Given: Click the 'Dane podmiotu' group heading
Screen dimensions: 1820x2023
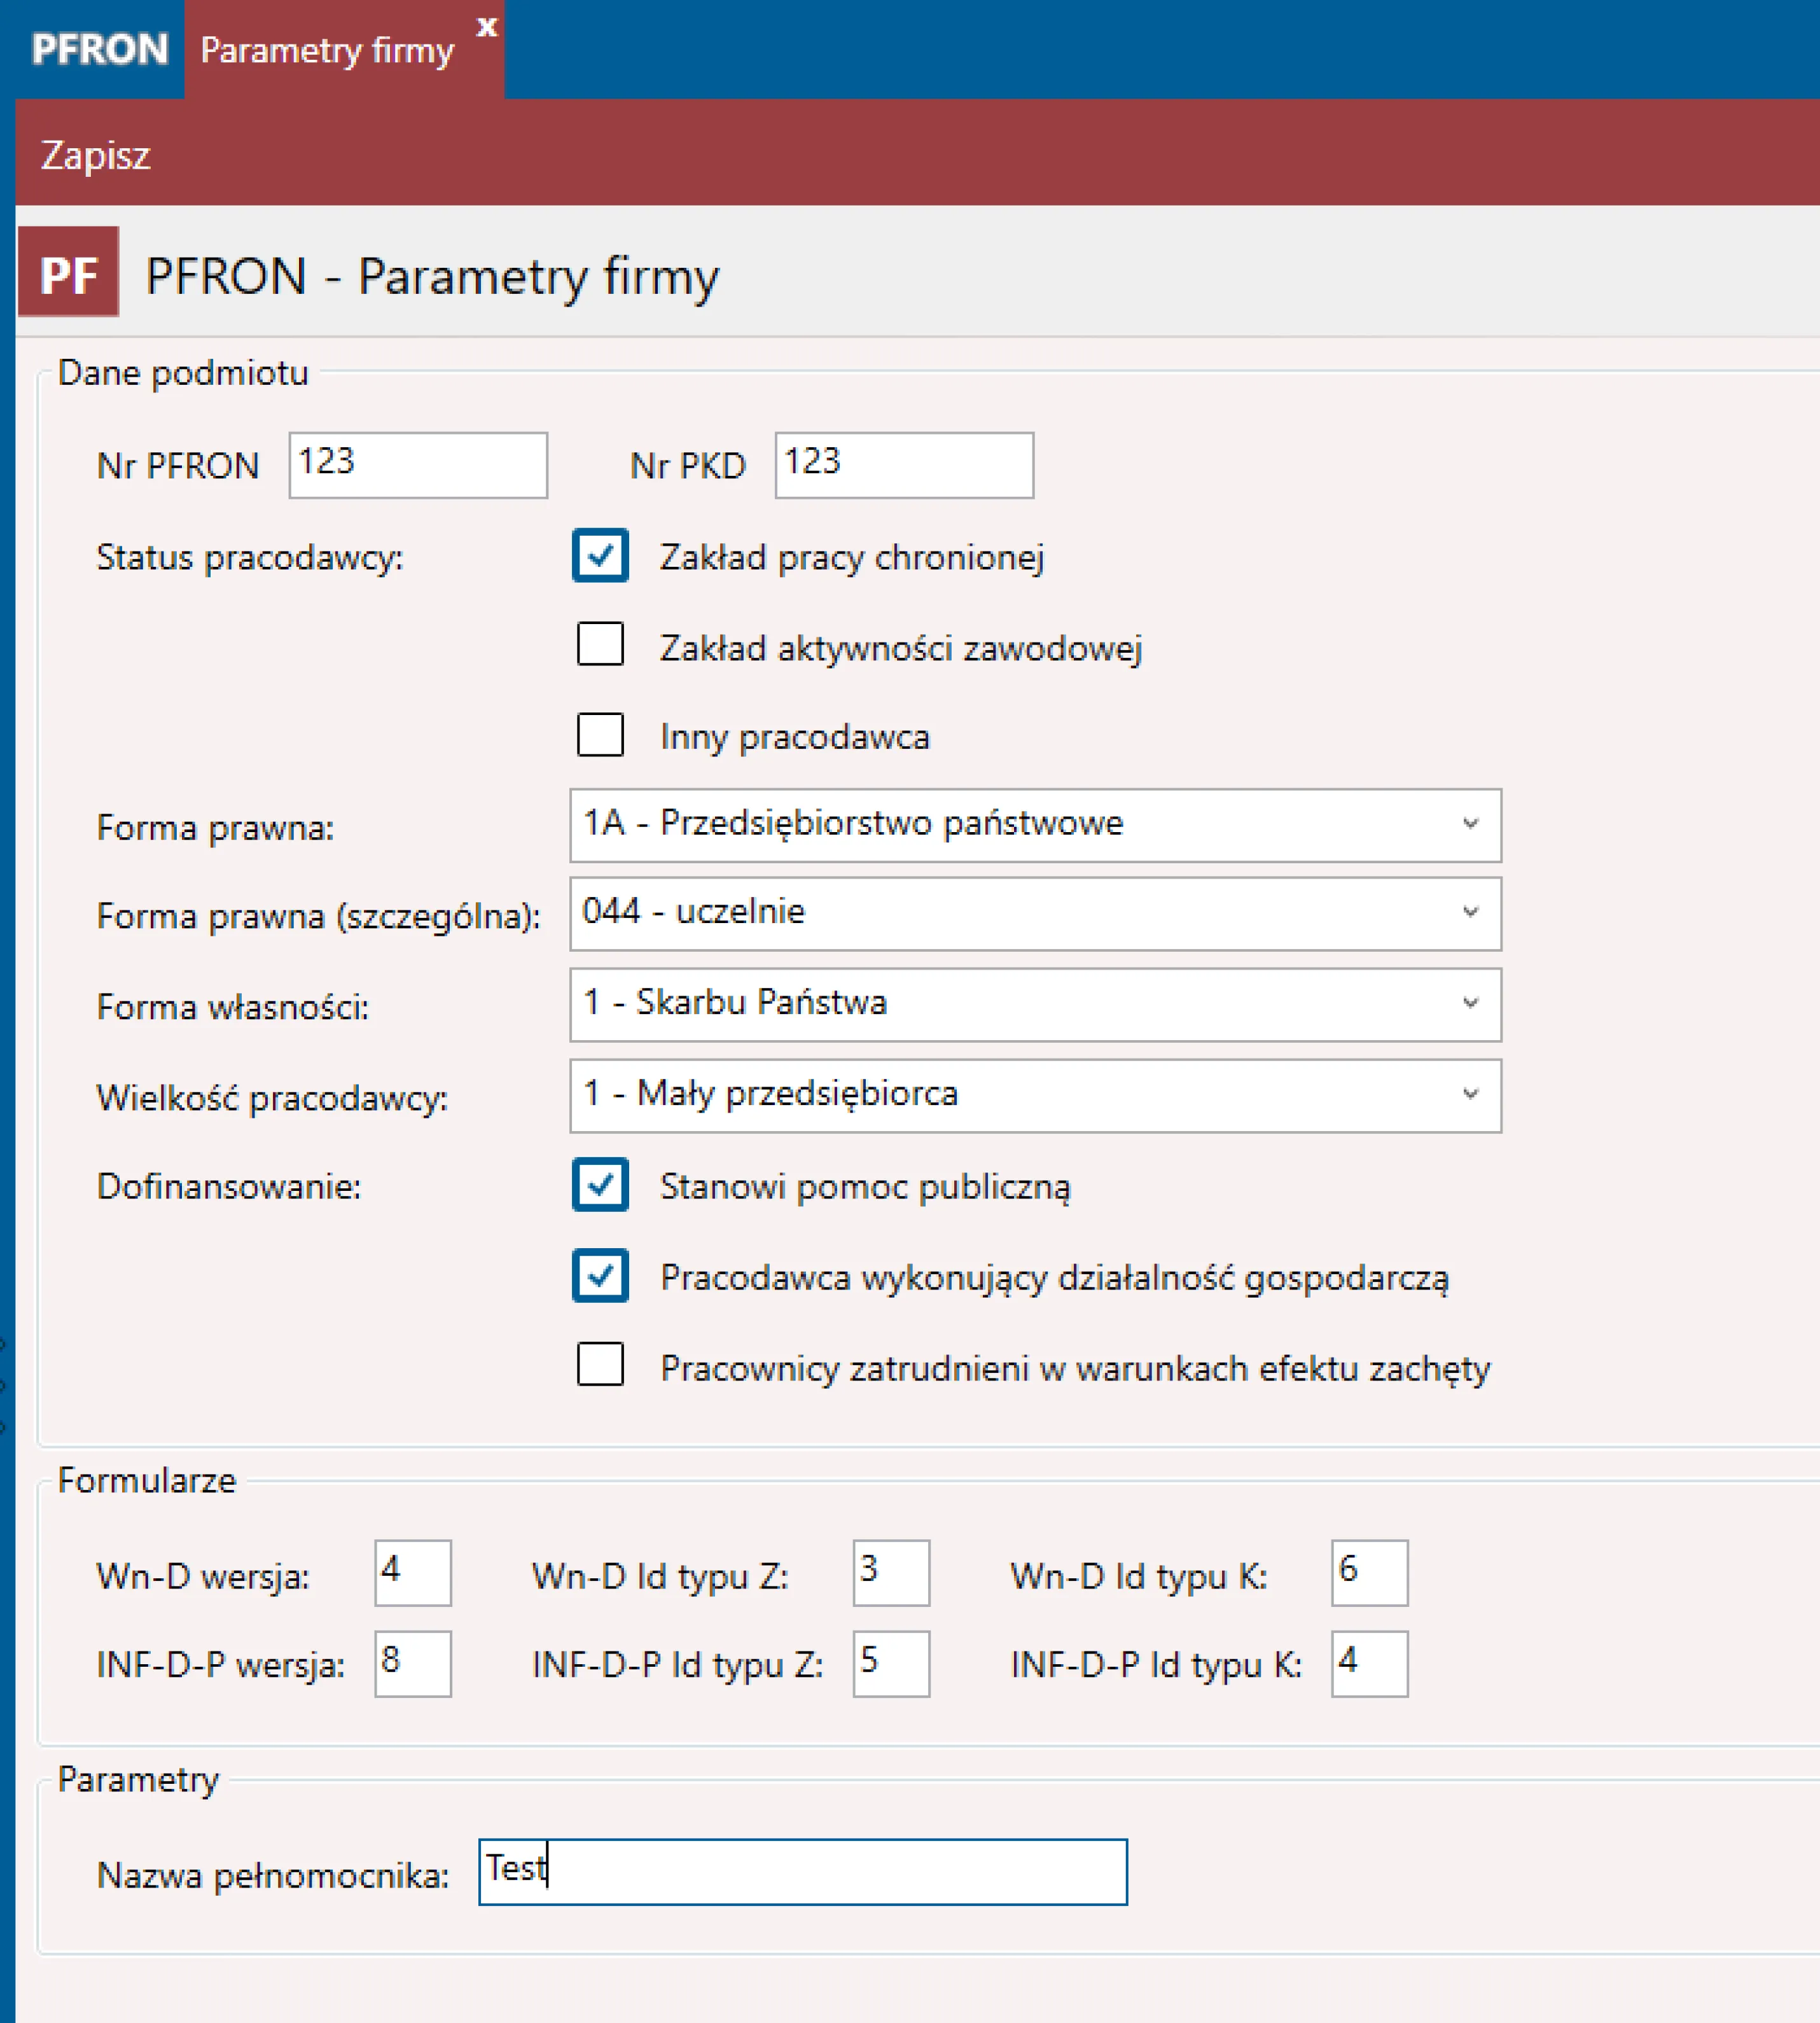Looking at the screenshot, I should [x=183, y=373].
